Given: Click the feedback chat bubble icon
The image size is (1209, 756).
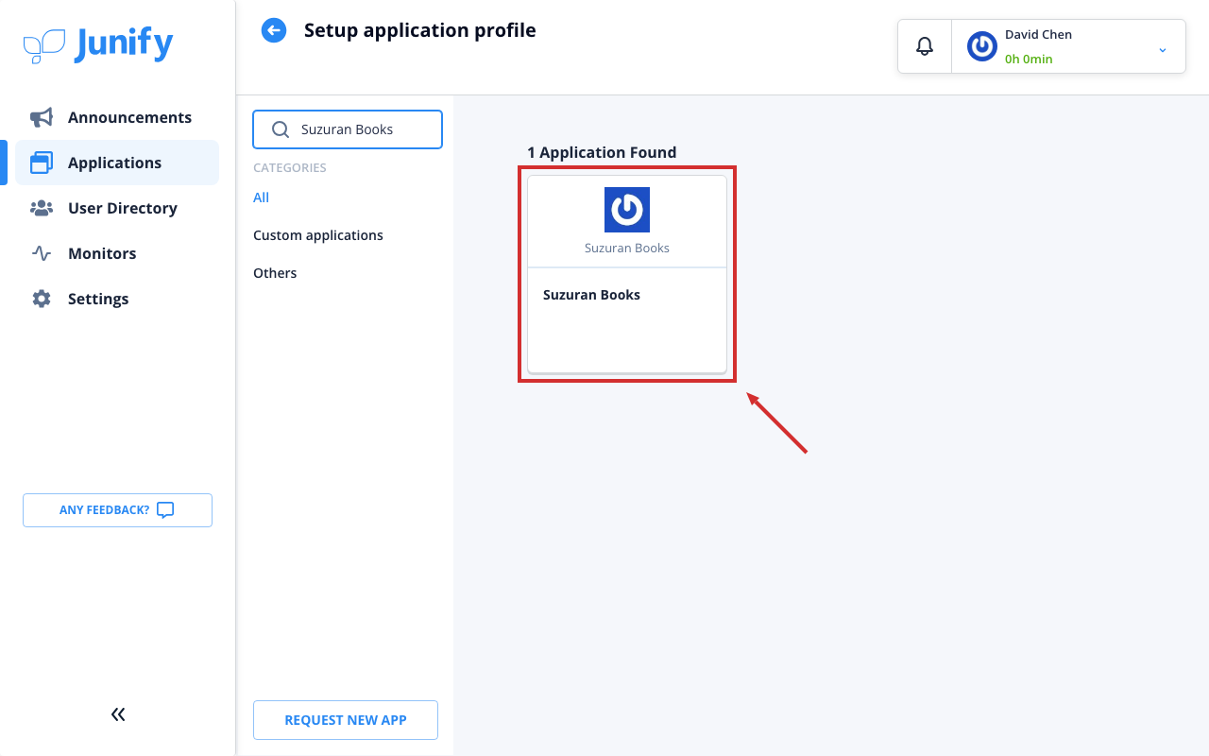Looking at the screenshot, I should pos(165,510).
